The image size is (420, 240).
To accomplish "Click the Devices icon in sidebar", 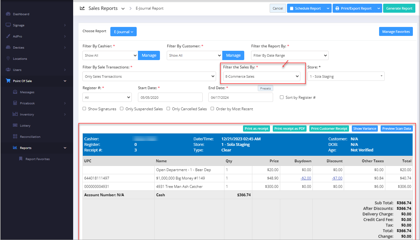I will 8,47.
